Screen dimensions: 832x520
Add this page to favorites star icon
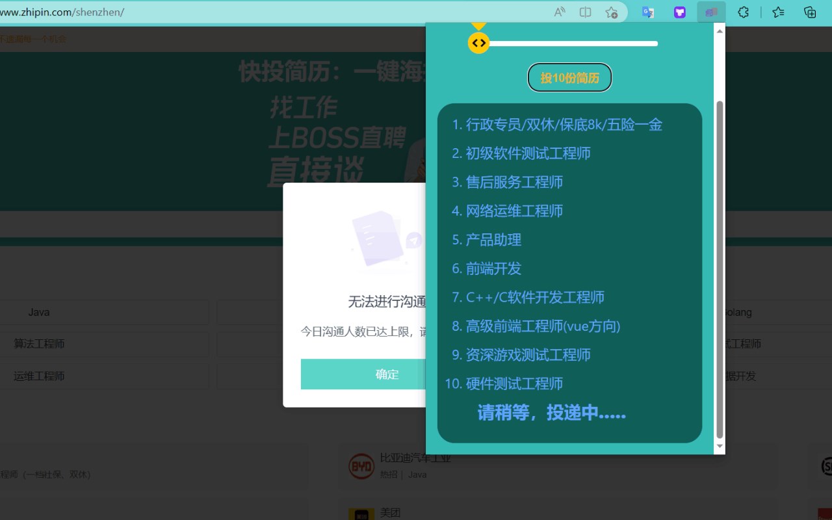pyautogui.click(x=612, y=12)
